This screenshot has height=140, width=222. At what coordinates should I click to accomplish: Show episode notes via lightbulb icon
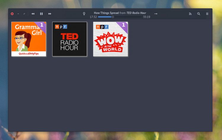(84, 14)
